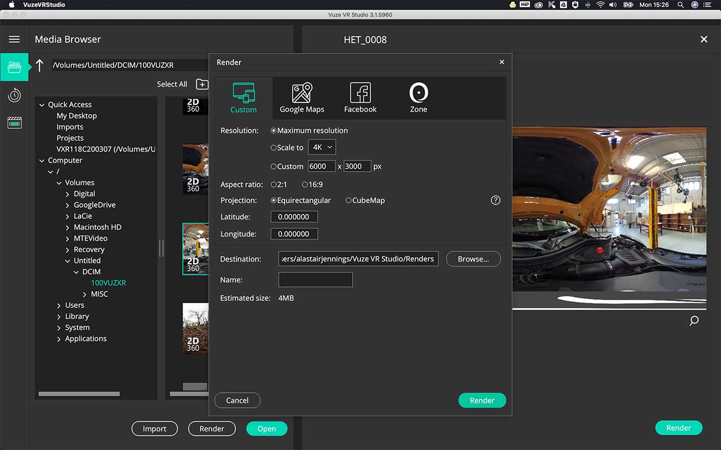Select the Google Maps render preset
The image size is (721, 450).
[302, 98]
